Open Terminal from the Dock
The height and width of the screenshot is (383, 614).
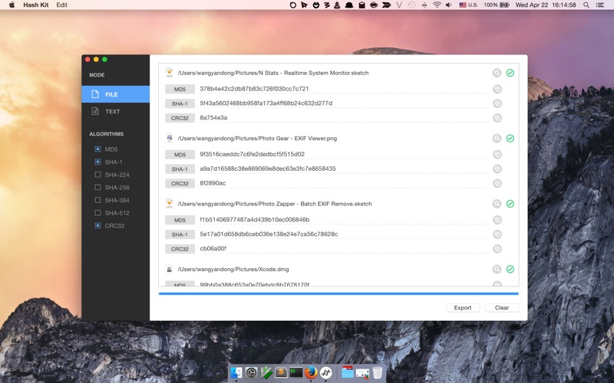click(x=296, y=372)
